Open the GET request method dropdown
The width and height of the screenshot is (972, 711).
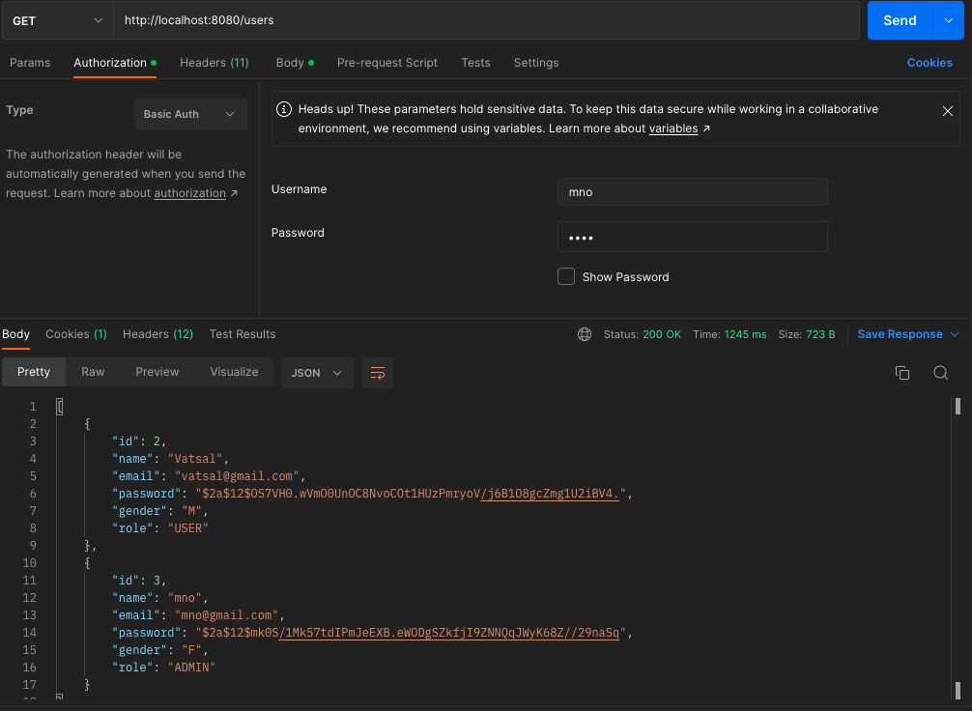click(56, 19)
